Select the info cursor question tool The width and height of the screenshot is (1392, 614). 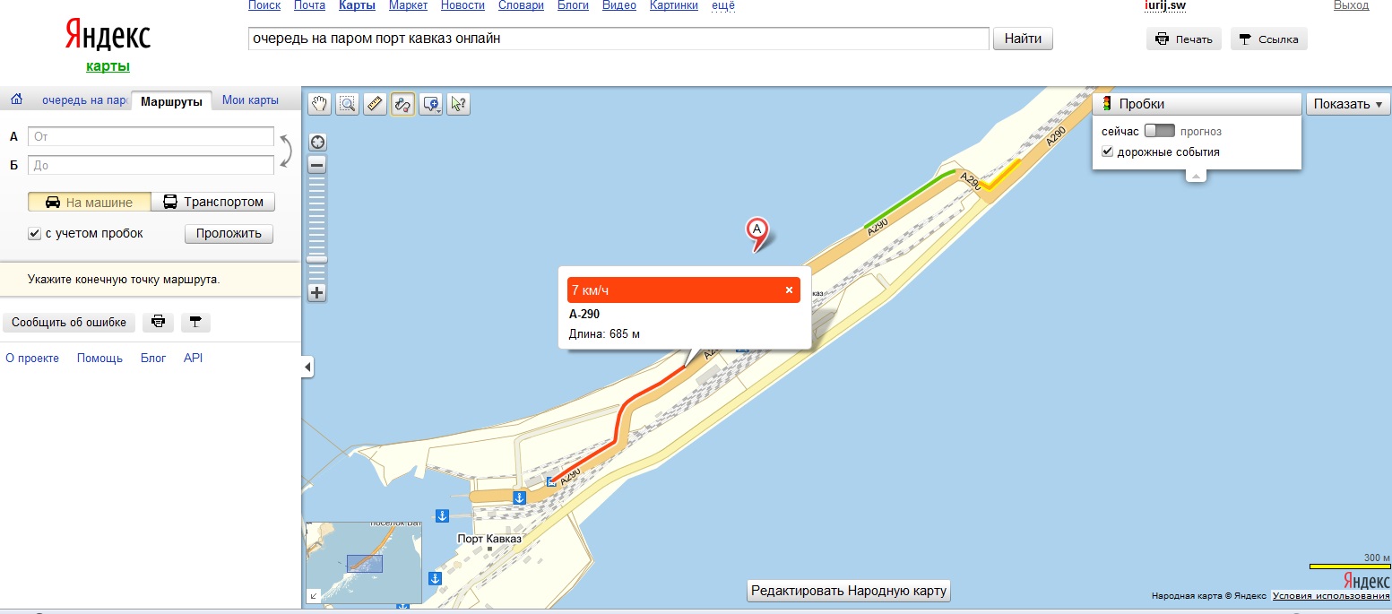click(x=458, y=104)
